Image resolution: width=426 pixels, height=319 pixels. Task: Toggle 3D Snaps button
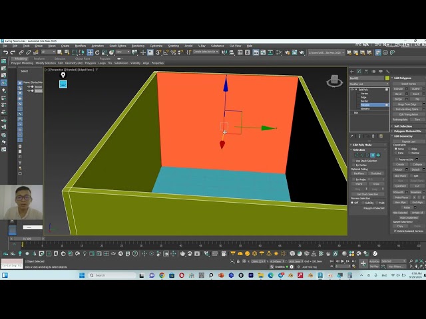point(158,53)
